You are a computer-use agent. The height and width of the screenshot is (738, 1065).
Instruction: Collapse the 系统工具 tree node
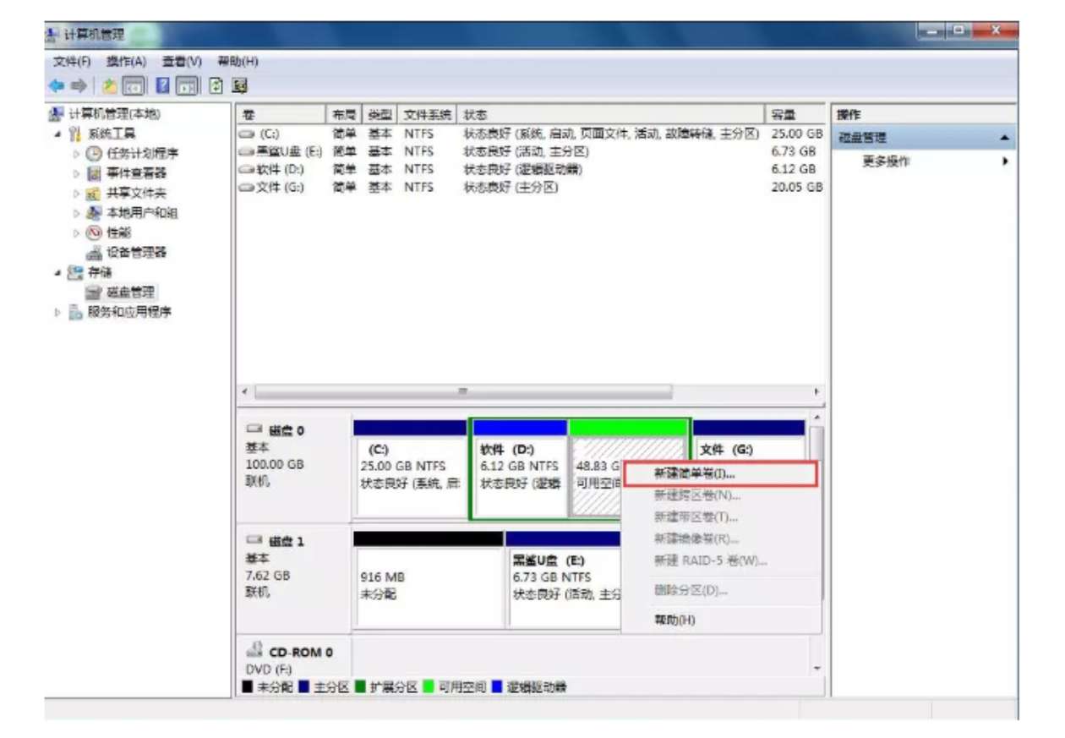click(x=58, y=134)
